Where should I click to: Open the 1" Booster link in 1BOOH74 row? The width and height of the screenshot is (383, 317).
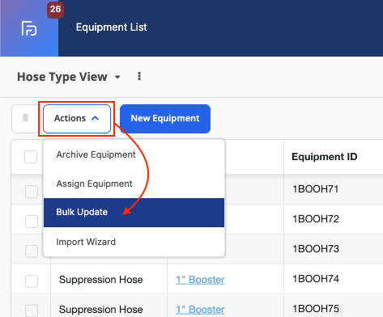click(200, 280)
